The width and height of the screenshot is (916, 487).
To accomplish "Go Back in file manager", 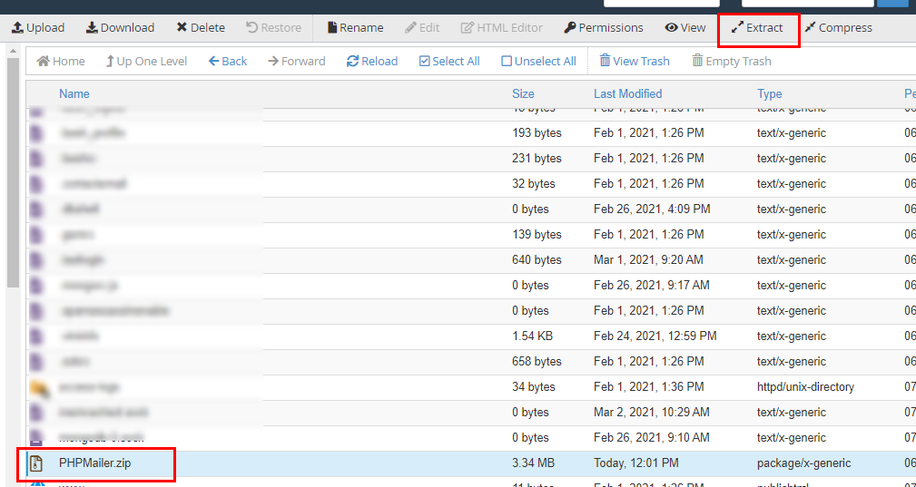I will (x=227, y=62).
